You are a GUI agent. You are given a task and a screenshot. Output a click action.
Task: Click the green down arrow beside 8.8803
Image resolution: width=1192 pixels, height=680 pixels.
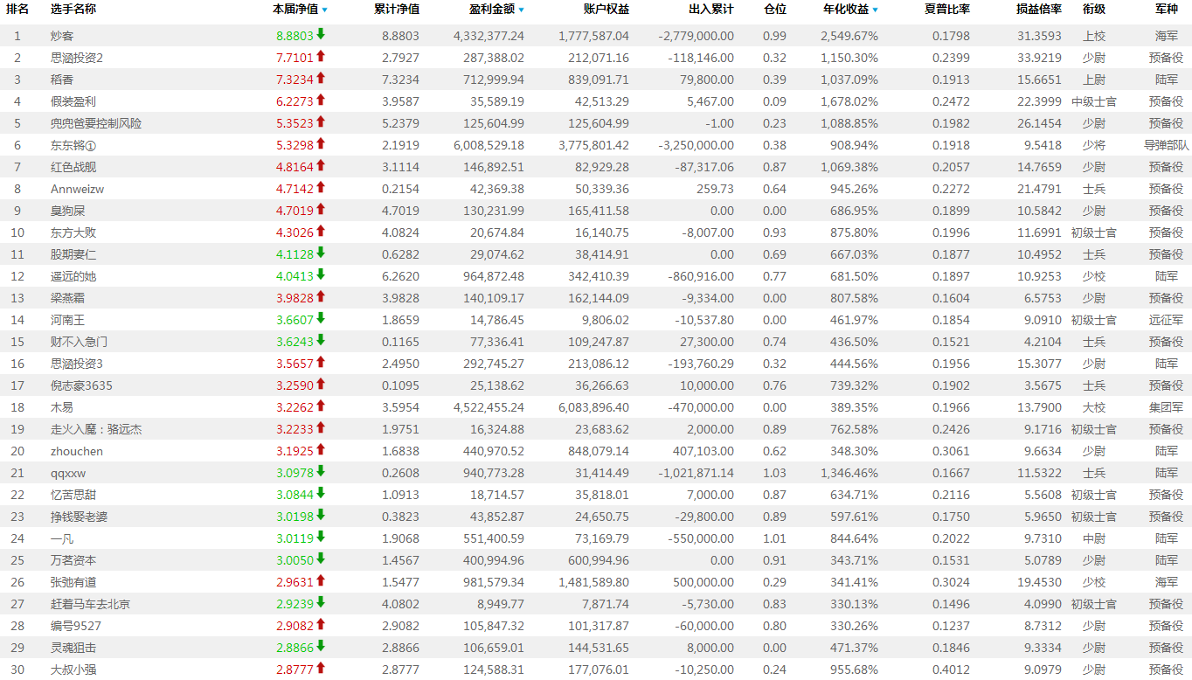(321, 34)
